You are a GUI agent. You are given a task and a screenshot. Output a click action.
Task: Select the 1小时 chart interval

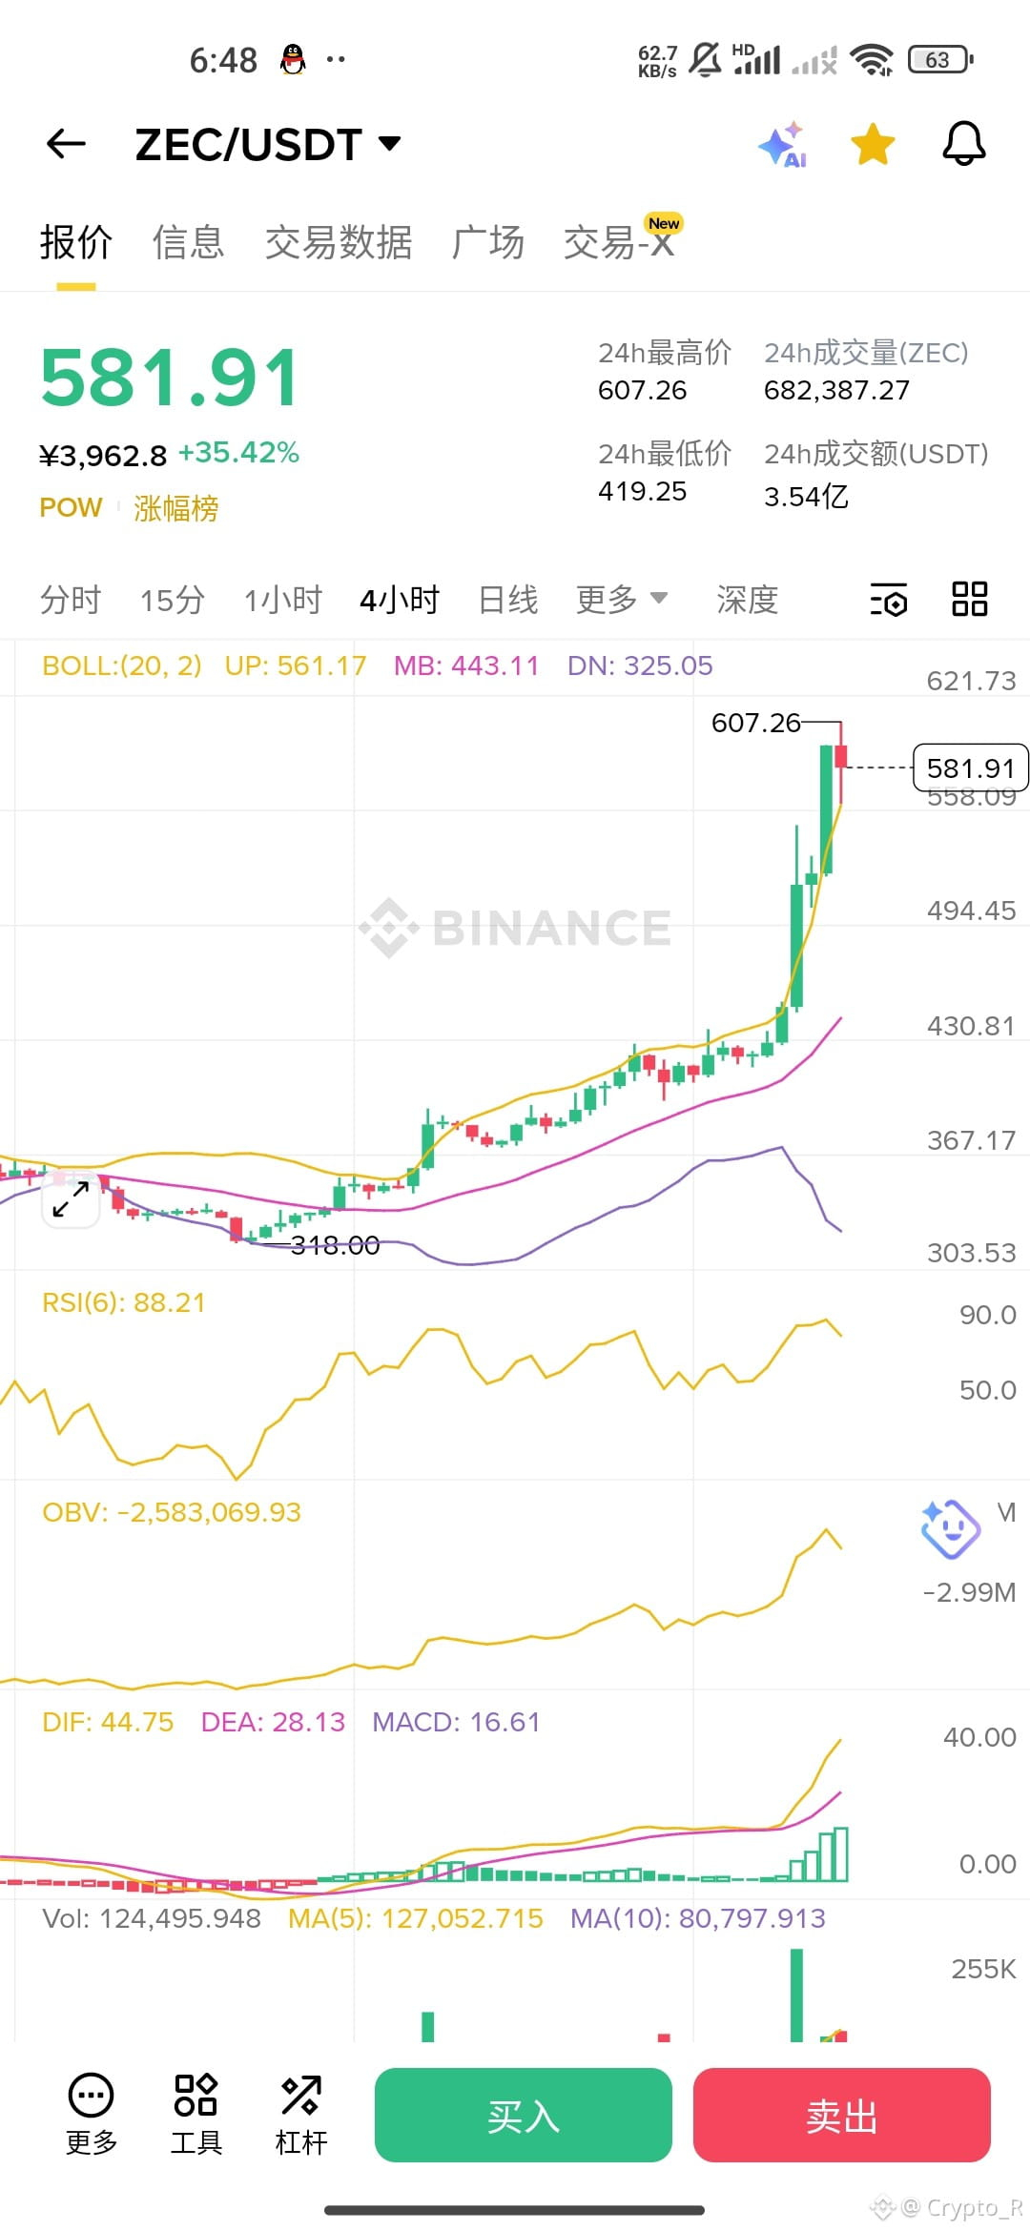click(283, 600)
